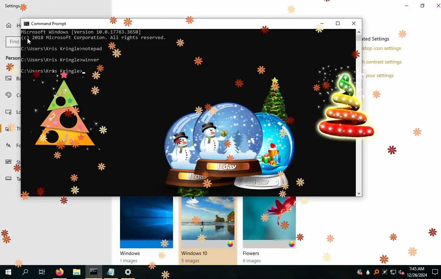
Task: Click the scroll up arrow in Command Prompt
Action: pyautogui.click(x=359, y=32)
